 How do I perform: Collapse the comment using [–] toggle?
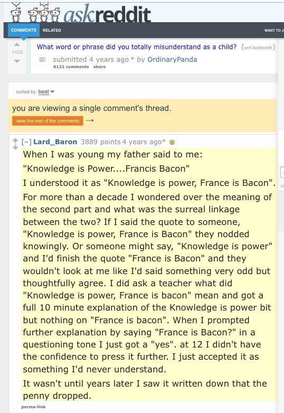click(26, 142)
